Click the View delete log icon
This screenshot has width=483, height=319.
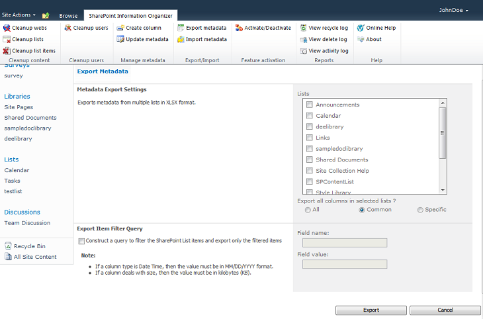click(304, 40)
